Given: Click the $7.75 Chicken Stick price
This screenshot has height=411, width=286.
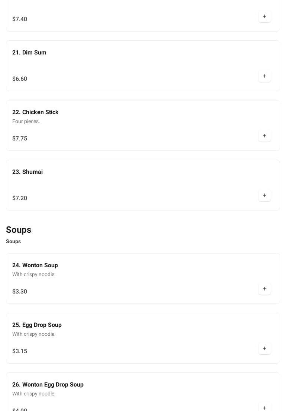Looking at the screenshot, I should (x=20, y=139).
